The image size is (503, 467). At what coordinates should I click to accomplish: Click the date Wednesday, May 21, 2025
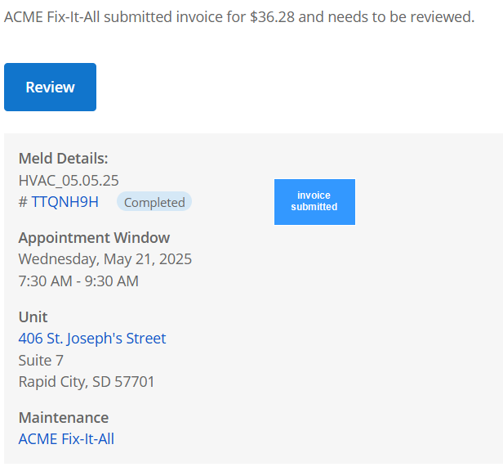pyautogui.click(x=105, y=259)
